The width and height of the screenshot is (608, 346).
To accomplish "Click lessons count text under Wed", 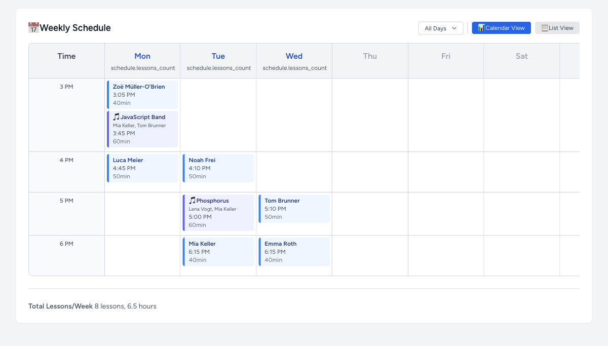I will coord(294,68).
